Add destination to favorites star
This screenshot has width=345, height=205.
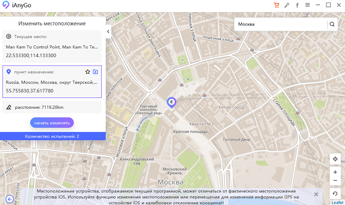tap(88, 72)
